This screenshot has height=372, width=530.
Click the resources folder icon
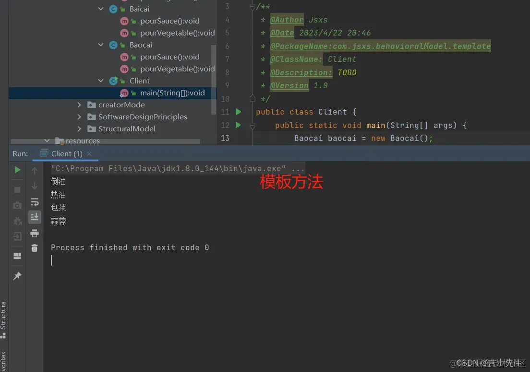[60, 141]
